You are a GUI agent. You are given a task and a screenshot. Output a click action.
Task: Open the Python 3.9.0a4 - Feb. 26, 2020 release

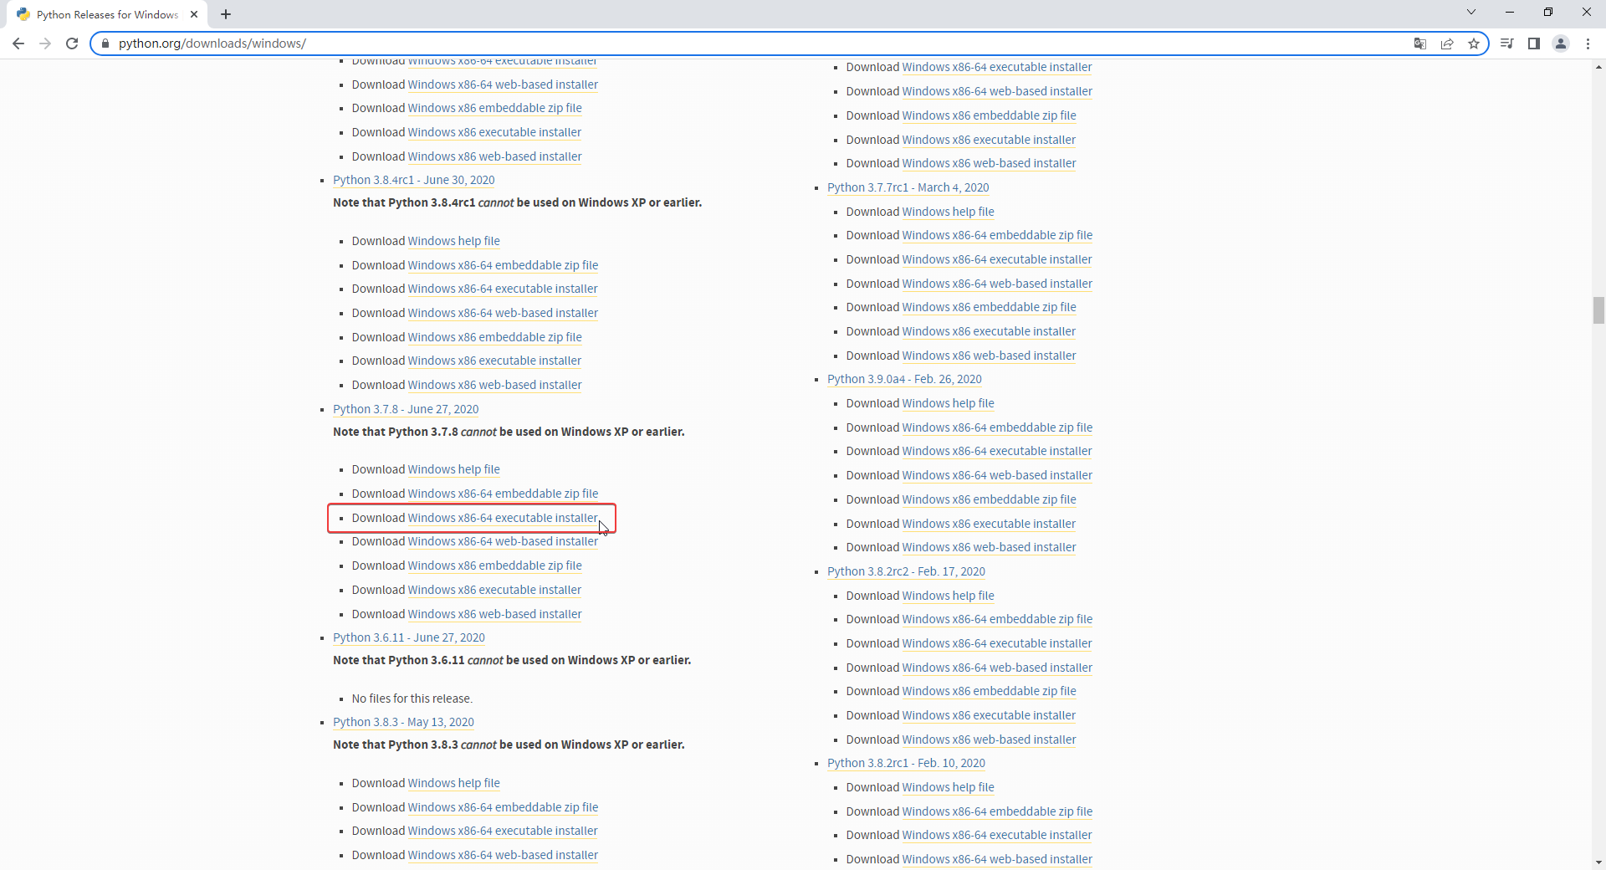[904, 379]
